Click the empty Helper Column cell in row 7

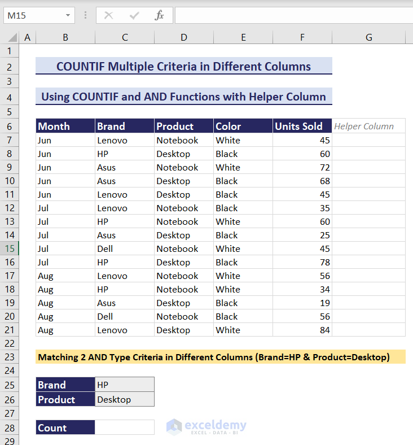coord(369,140)
